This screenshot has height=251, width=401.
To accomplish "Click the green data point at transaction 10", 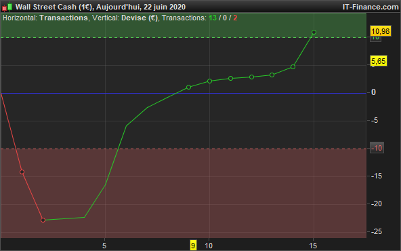I will pyautogui.click(x=209, y=81).
